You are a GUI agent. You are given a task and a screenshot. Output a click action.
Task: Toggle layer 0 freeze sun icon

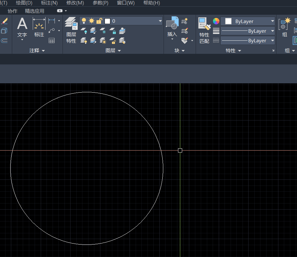(x=91, y=21)
